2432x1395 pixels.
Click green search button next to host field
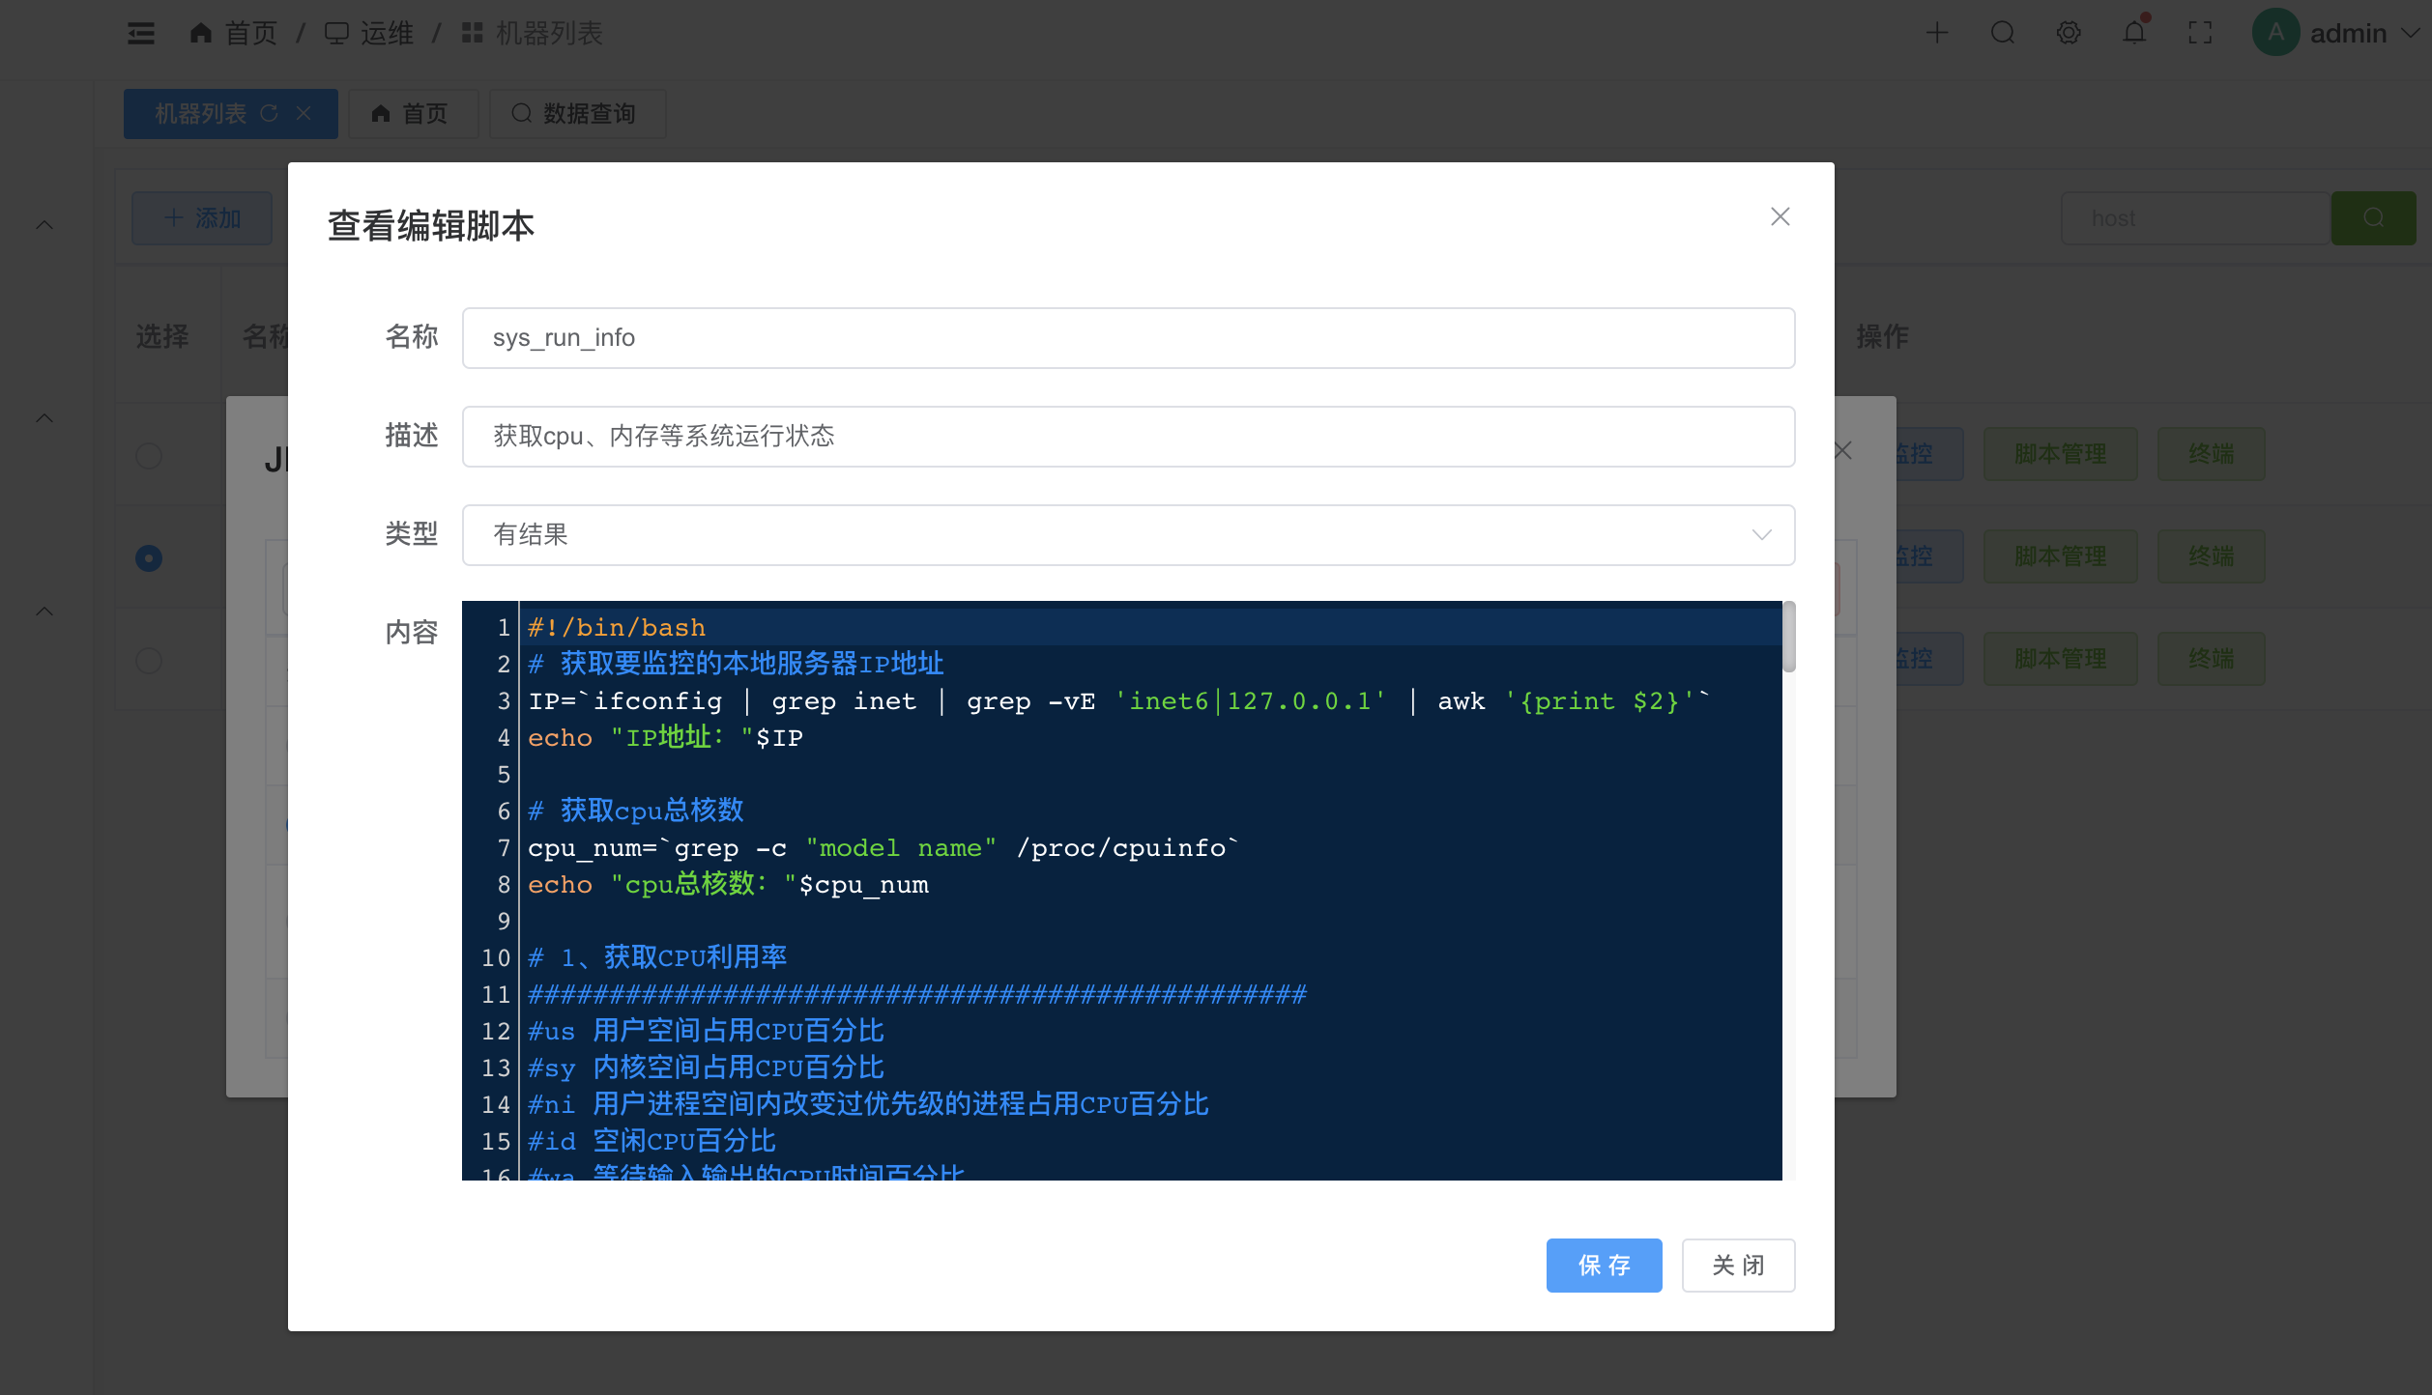coord(2373,218)
